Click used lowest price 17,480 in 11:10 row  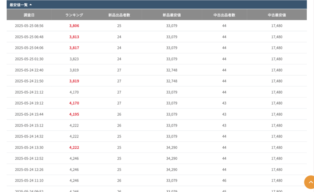click(x=277, y=181)
